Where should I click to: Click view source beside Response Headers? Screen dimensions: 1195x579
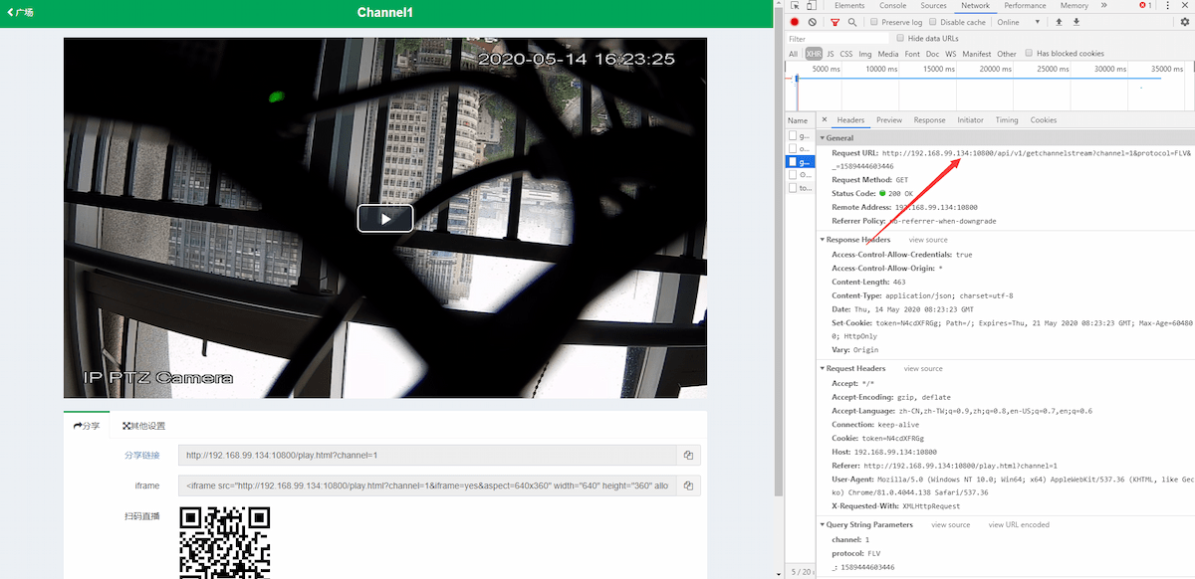point(928,240)
